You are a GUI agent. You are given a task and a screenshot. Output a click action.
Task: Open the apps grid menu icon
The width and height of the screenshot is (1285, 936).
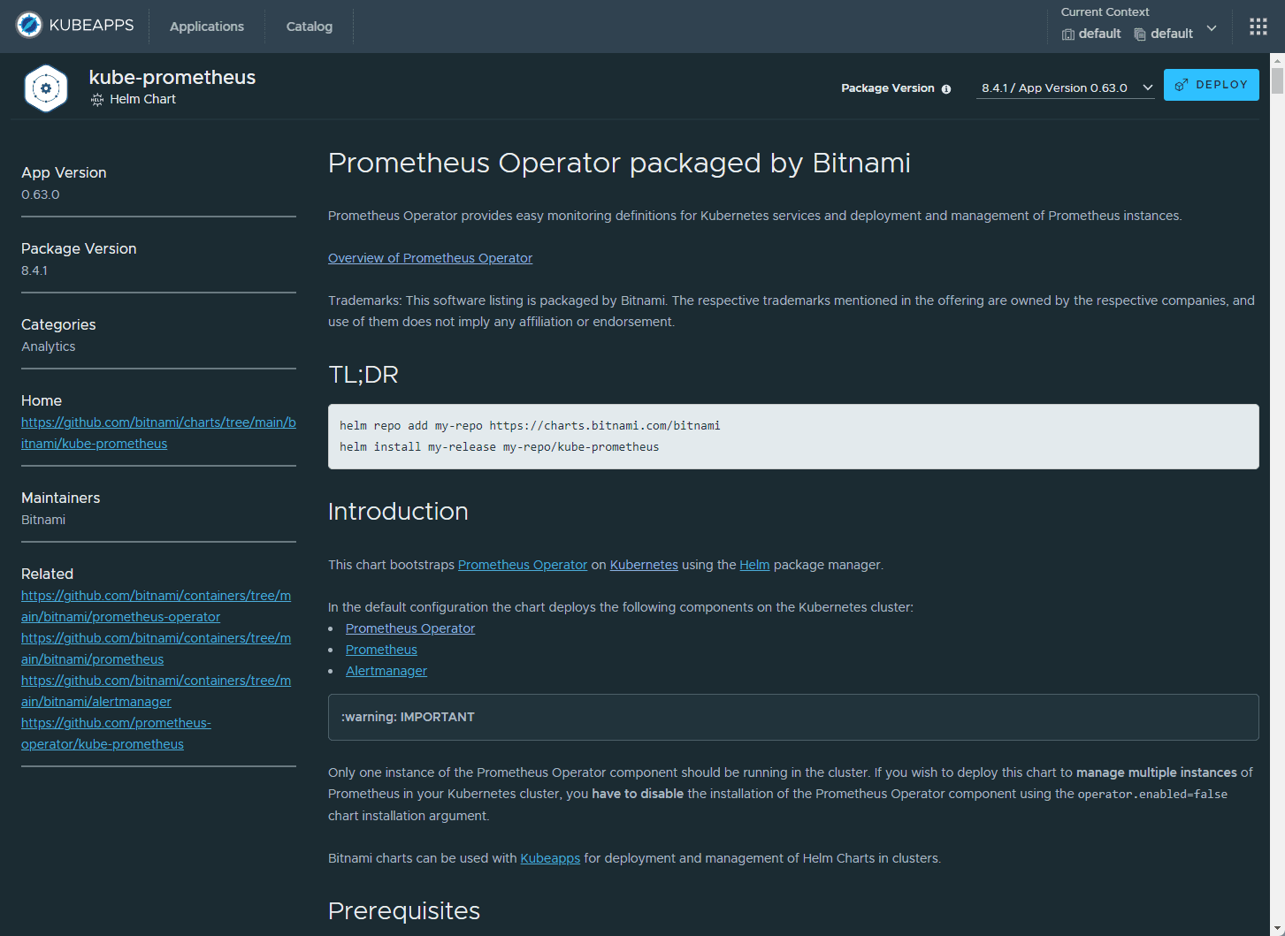pyautogui.click(x=1258, y=27)
